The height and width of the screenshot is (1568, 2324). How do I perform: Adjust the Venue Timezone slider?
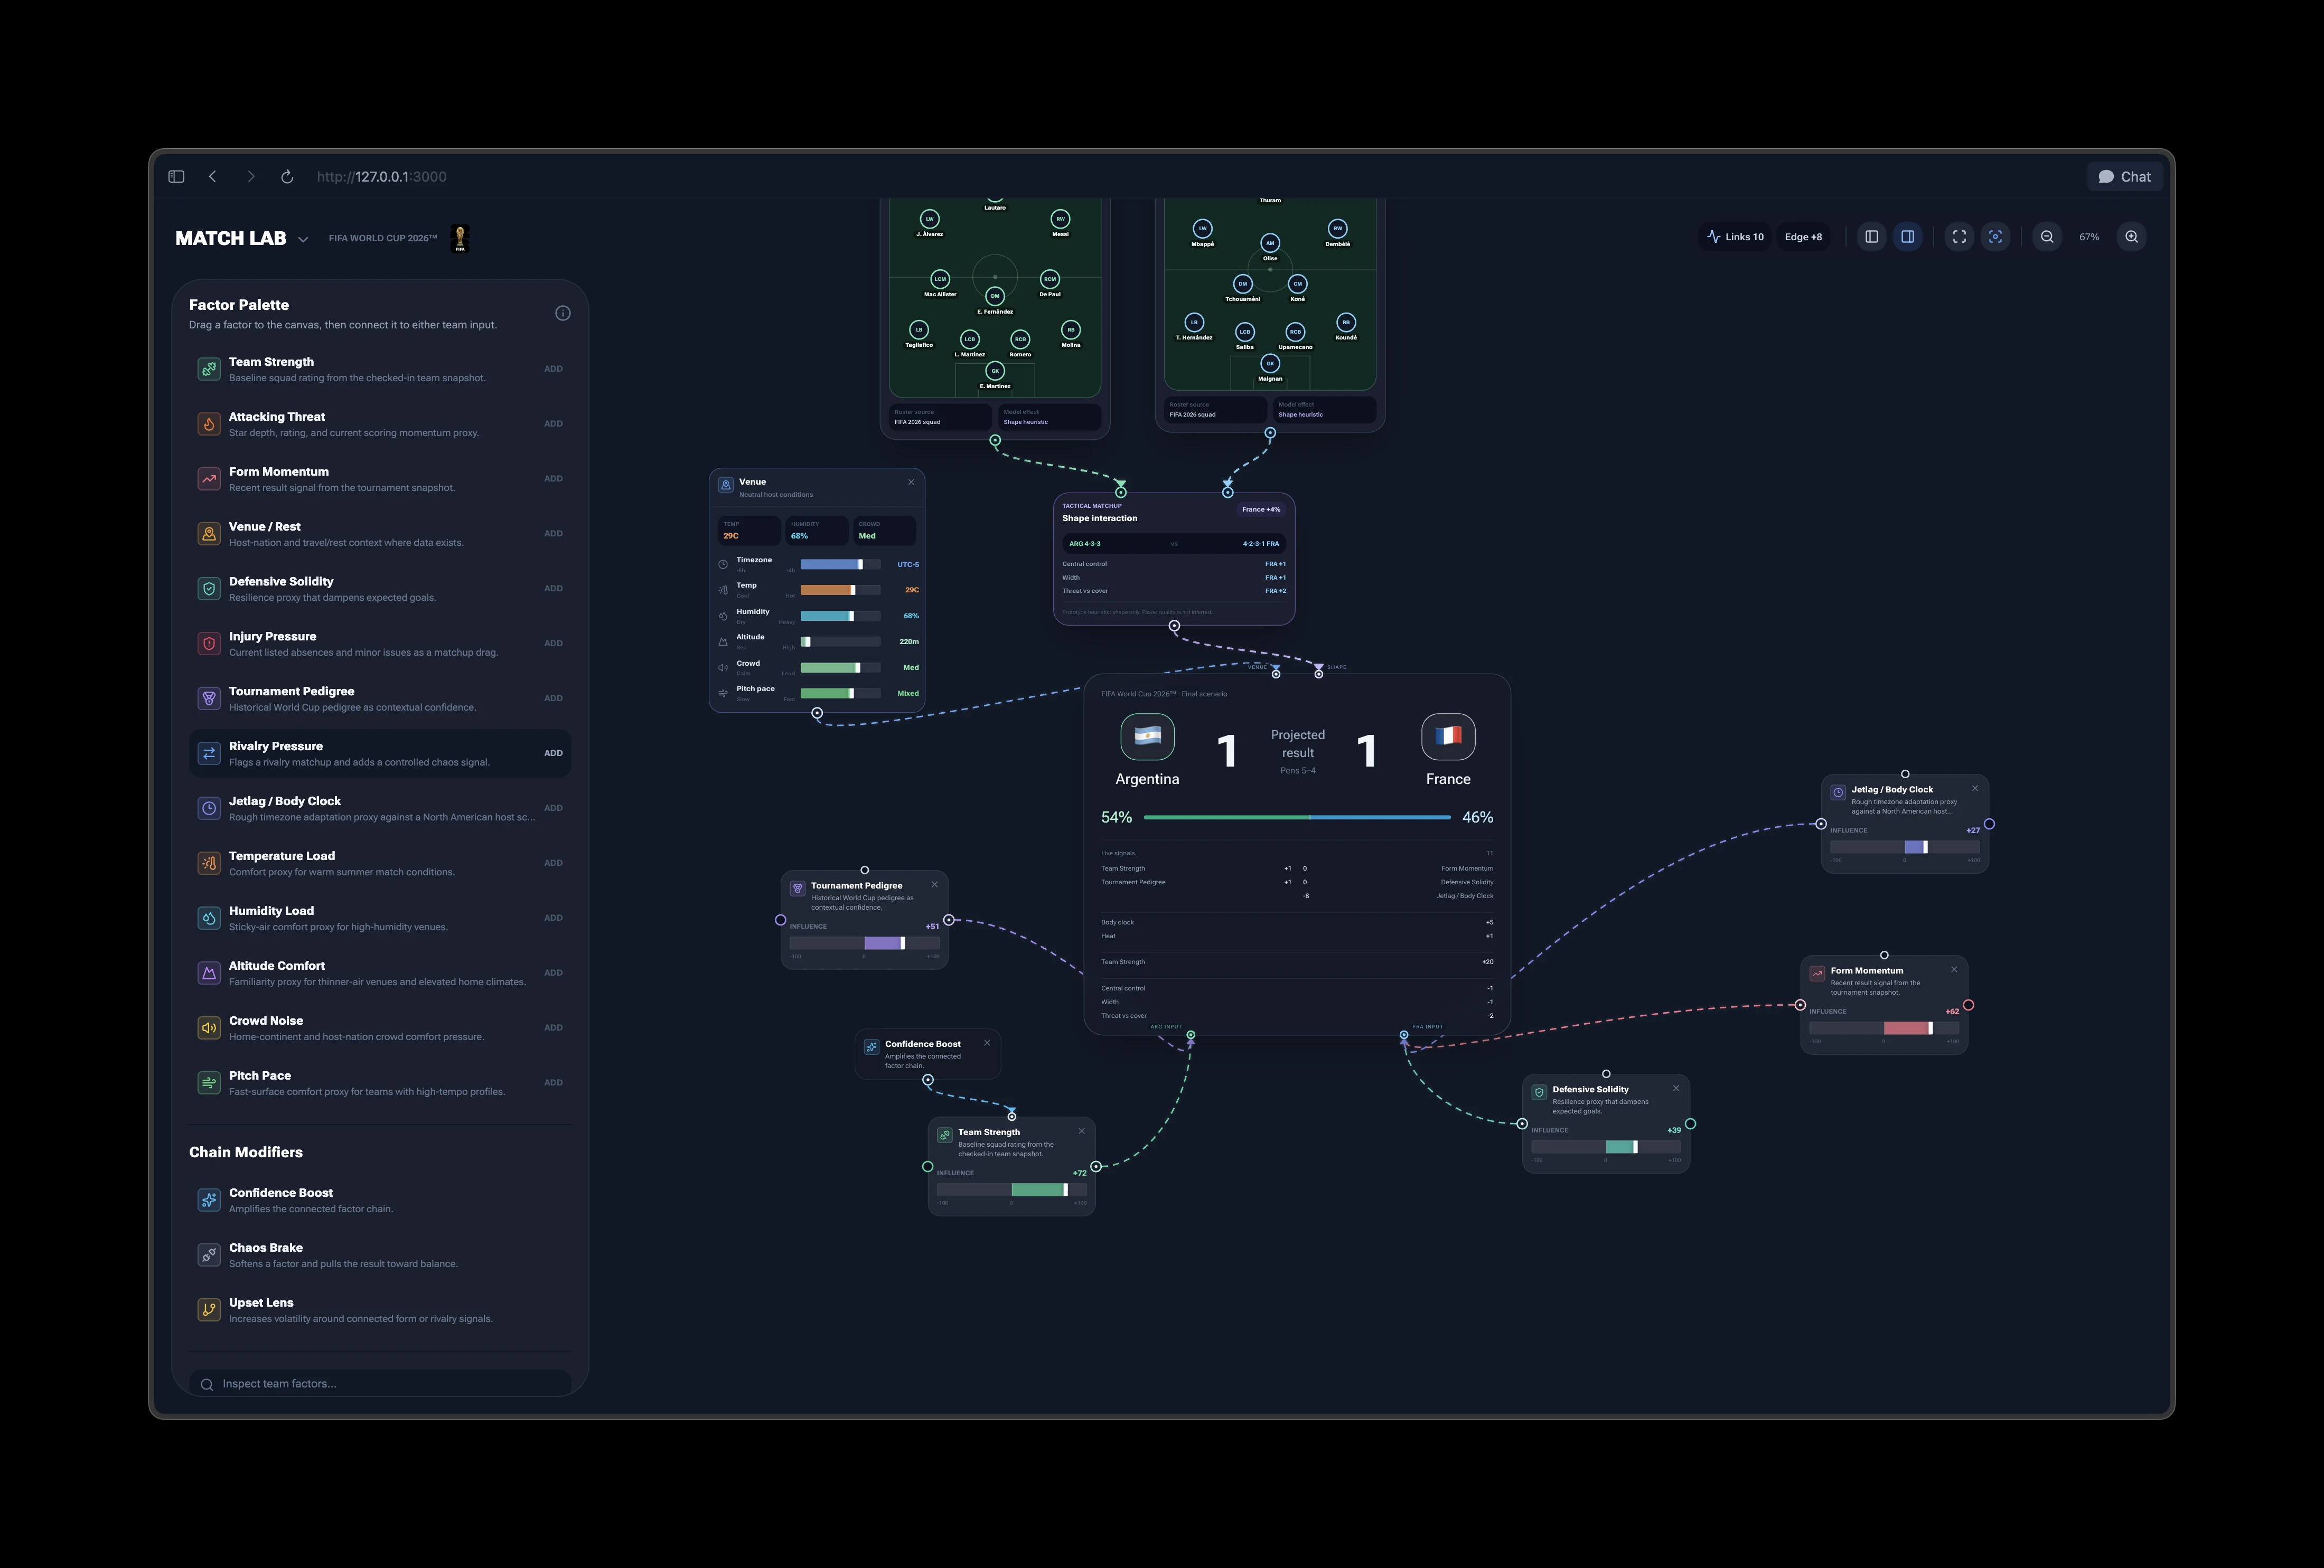[x=840, y=565]
